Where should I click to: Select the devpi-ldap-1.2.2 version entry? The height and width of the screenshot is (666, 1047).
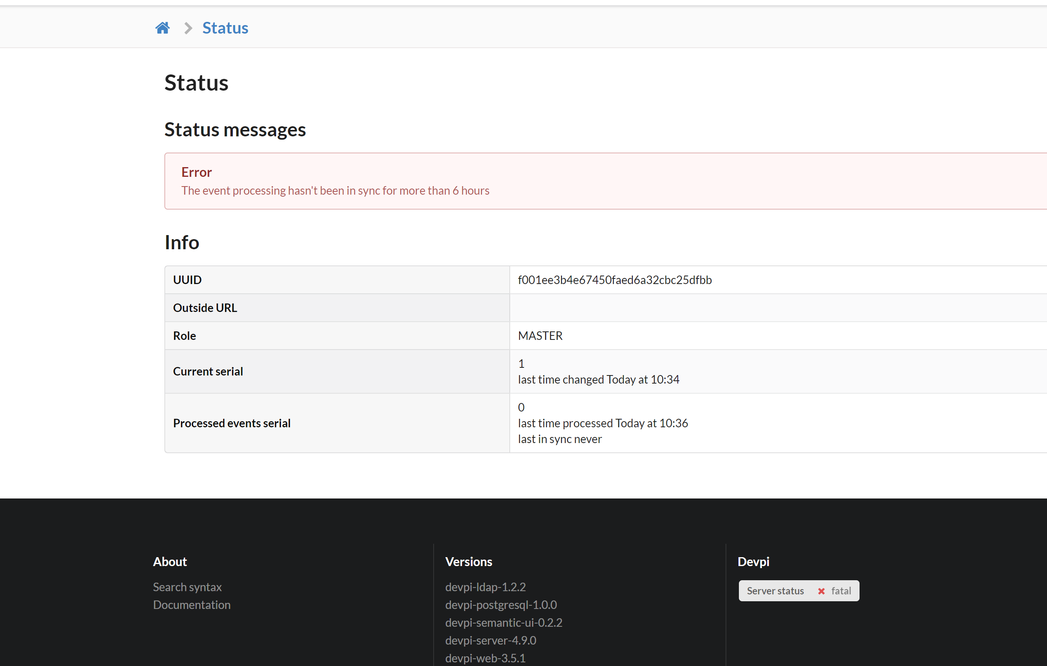coord(485,587)
